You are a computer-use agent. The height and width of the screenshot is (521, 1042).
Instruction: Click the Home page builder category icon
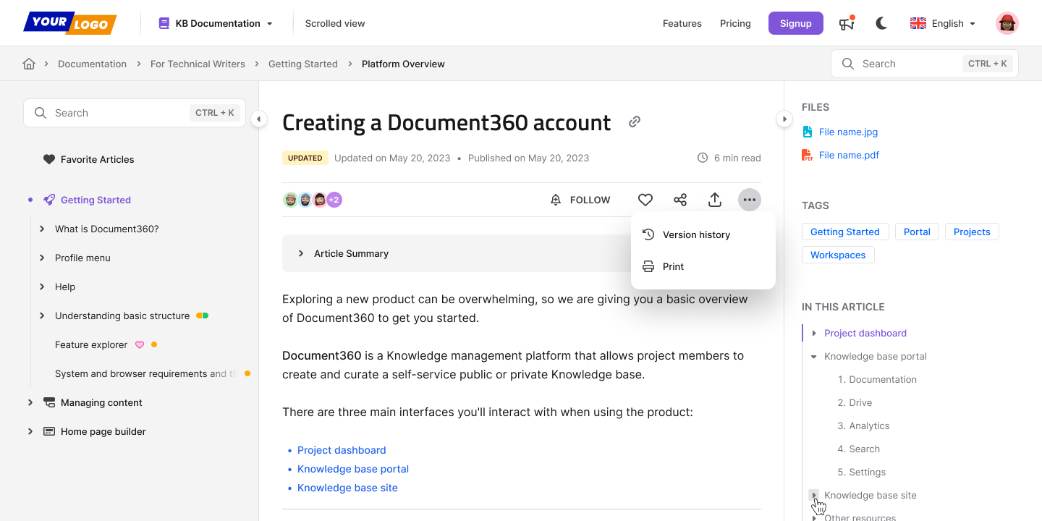pos(49,431)
